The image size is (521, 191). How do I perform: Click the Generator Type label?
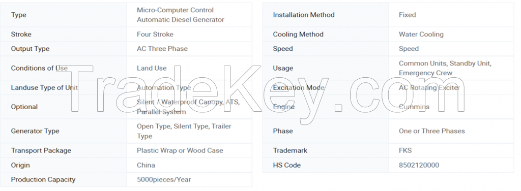click(35, 131)
